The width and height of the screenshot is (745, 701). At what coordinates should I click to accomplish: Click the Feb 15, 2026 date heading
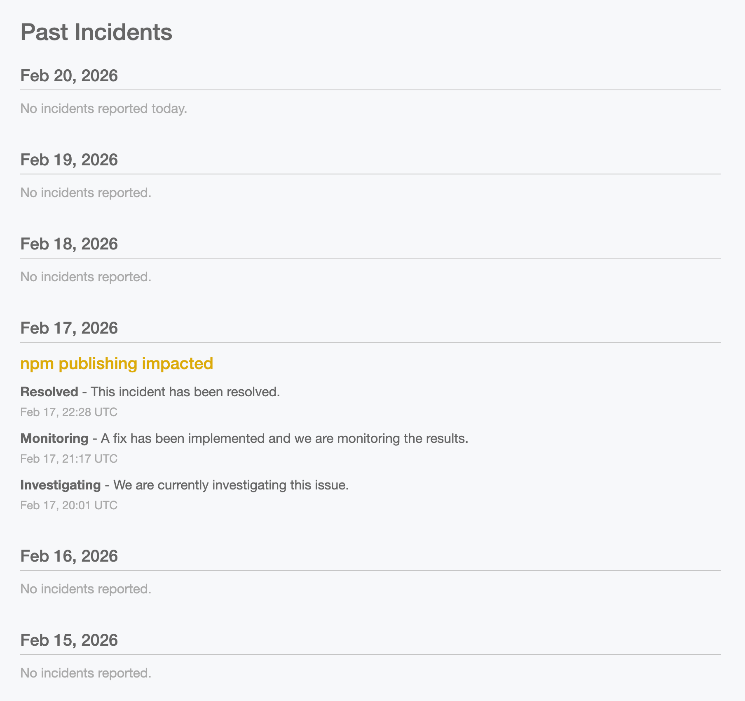[69, 640]
